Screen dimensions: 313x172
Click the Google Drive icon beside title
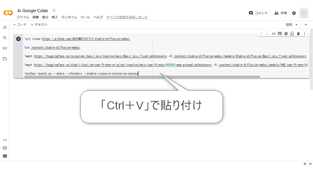20,10
